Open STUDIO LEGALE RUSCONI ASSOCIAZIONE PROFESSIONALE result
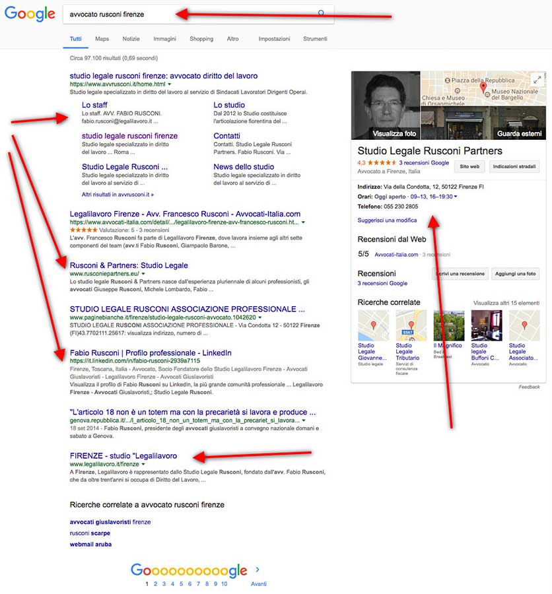This screenshot has width=552, height=594. [x=188, y=309]
